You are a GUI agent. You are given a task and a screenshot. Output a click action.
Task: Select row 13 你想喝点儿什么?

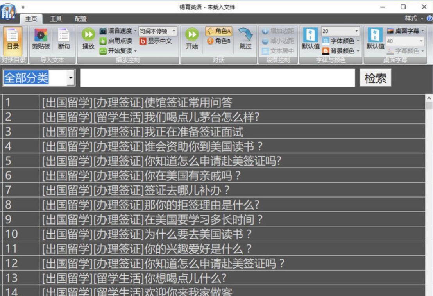(213, 278)
